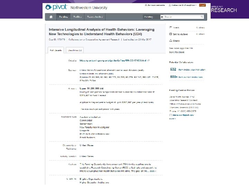Expand the abstract with more link

153,171
